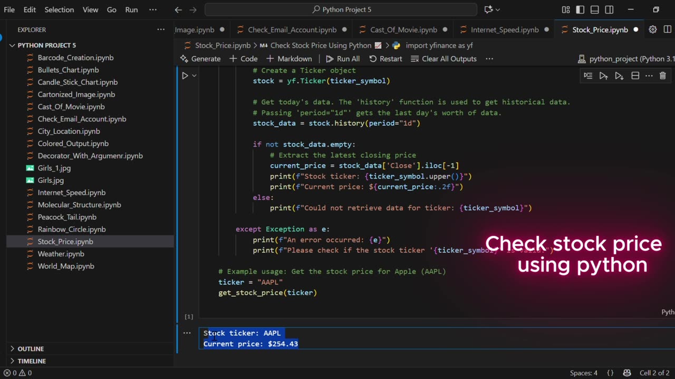This screenshot has width=675, height=379.
Task: Add a Code cell
Action: click(243, 58)
